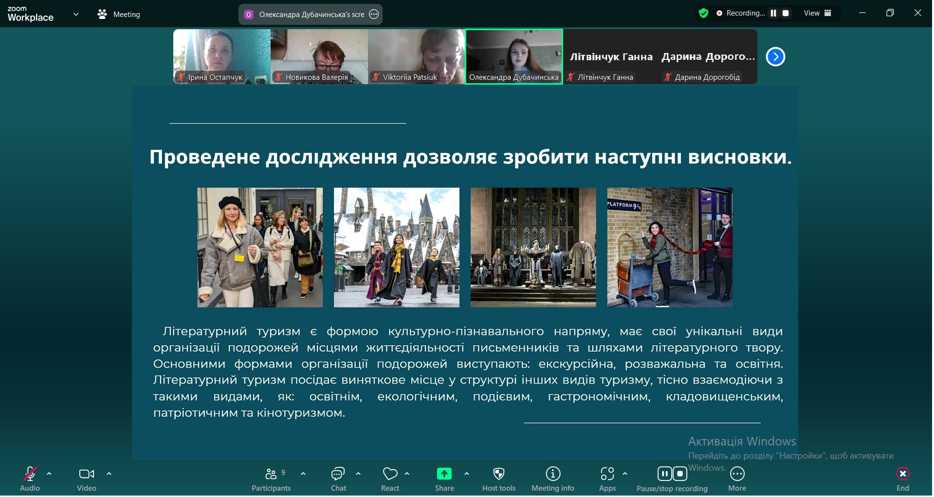Click the green Share screen button
The height and width of the screenshot is (497, 934).
tap(444, 475)
